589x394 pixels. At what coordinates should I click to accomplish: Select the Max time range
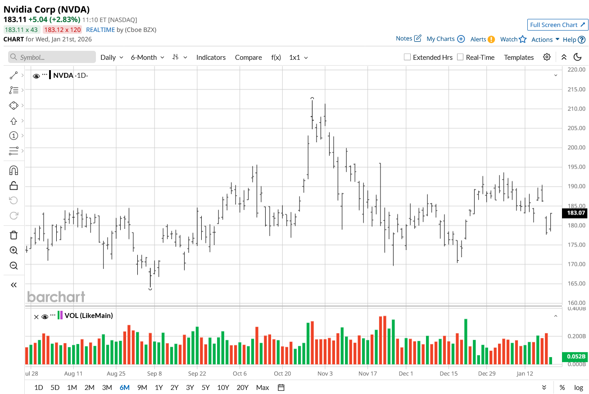(263, 388)
